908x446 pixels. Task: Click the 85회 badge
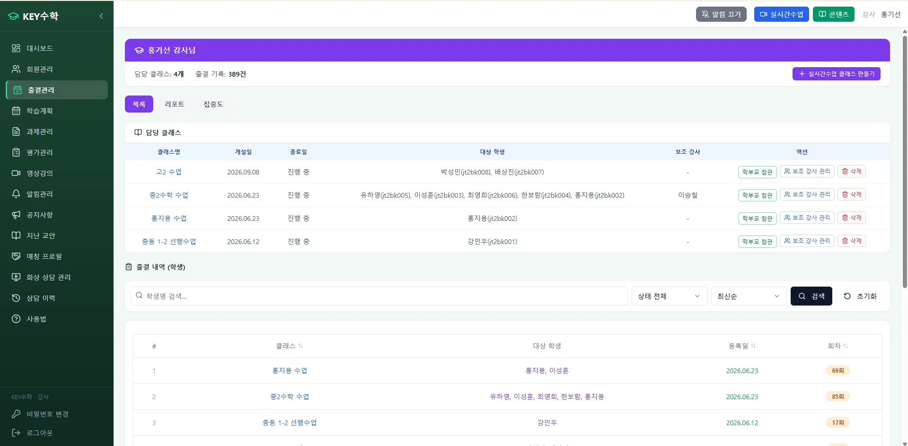coord(838,396)
